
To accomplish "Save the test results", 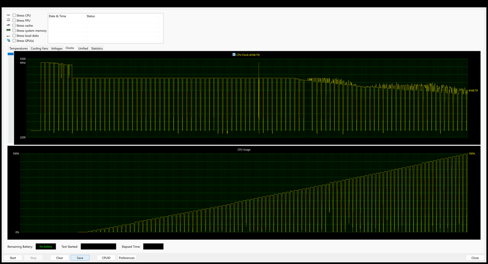I will [80, 257].
